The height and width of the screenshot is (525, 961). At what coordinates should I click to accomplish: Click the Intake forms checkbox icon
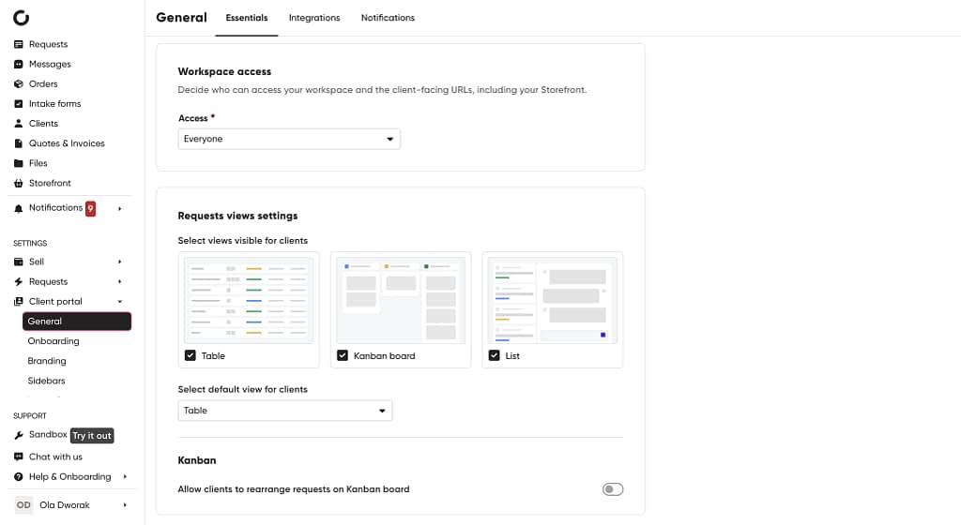point(19,104)
